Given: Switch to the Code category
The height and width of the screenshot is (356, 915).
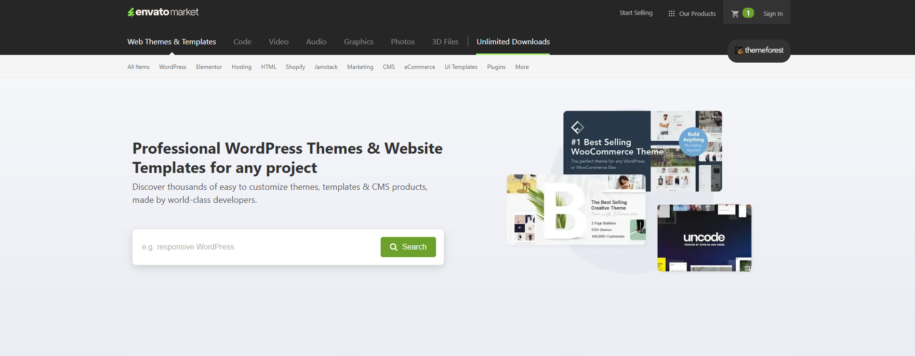Looking at the screenshot, I should click(242, 42).
